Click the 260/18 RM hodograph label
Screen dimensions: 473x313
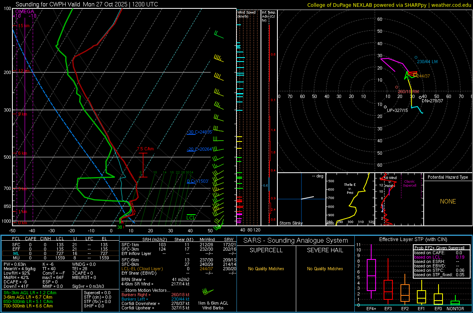pyautogui.click(x=408, y=92)
